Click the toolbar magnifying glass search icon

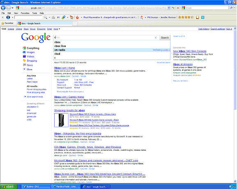pos(45,17)
